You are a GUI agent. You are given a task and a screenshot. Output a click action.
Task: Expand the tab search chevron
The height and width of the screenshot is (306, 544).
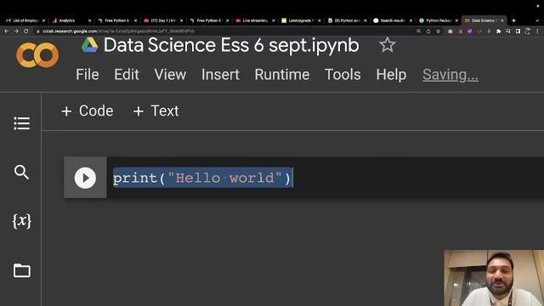538,20
